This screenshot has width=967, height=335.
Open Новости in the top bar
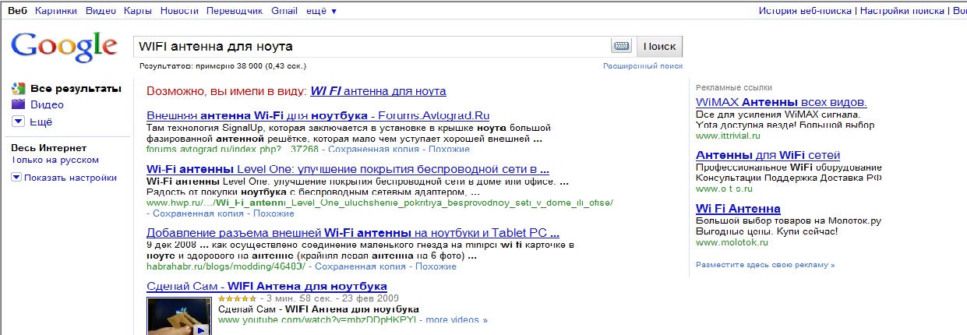179,11
